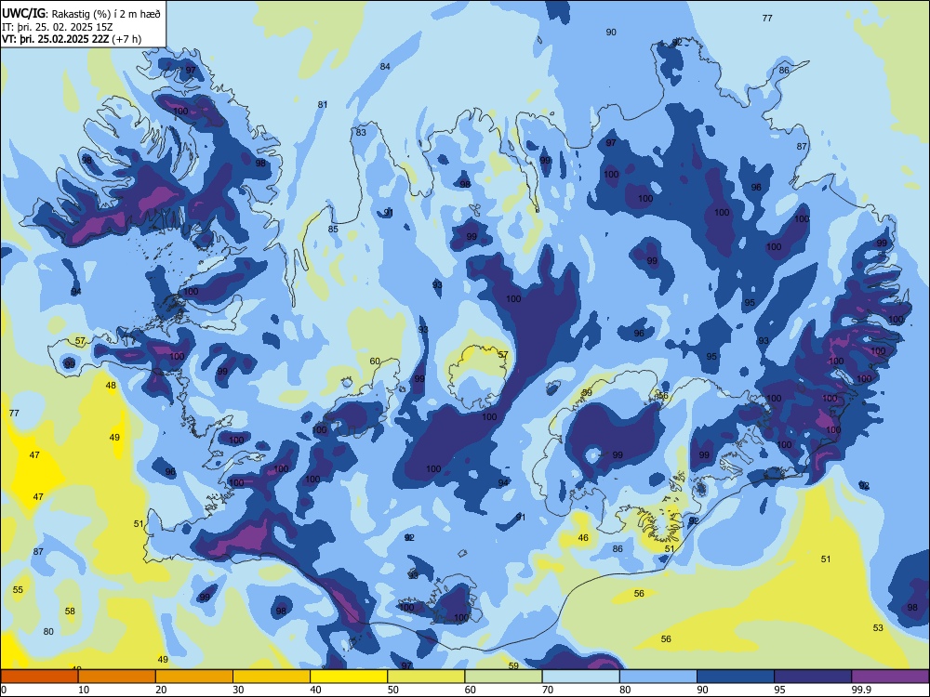The height and width of the screenshot is (697, 930).
Task: Click the IT þri. 25.02.2025 15Z line
Action: click(59, 27)
